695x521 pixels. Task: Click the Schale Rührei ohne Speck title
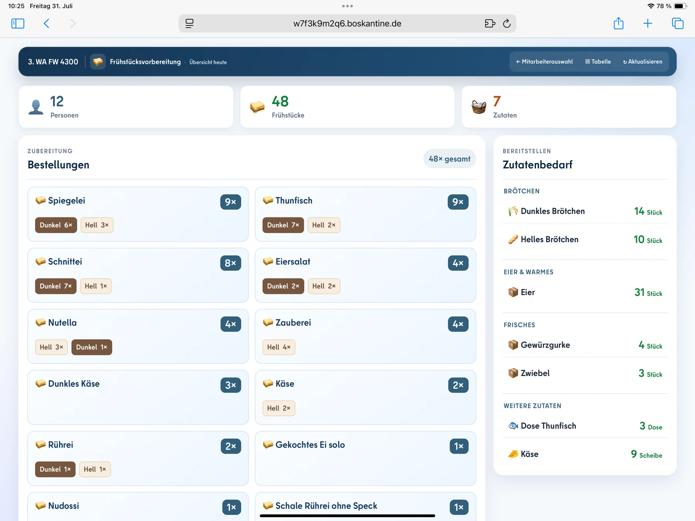tap(326, 506)
